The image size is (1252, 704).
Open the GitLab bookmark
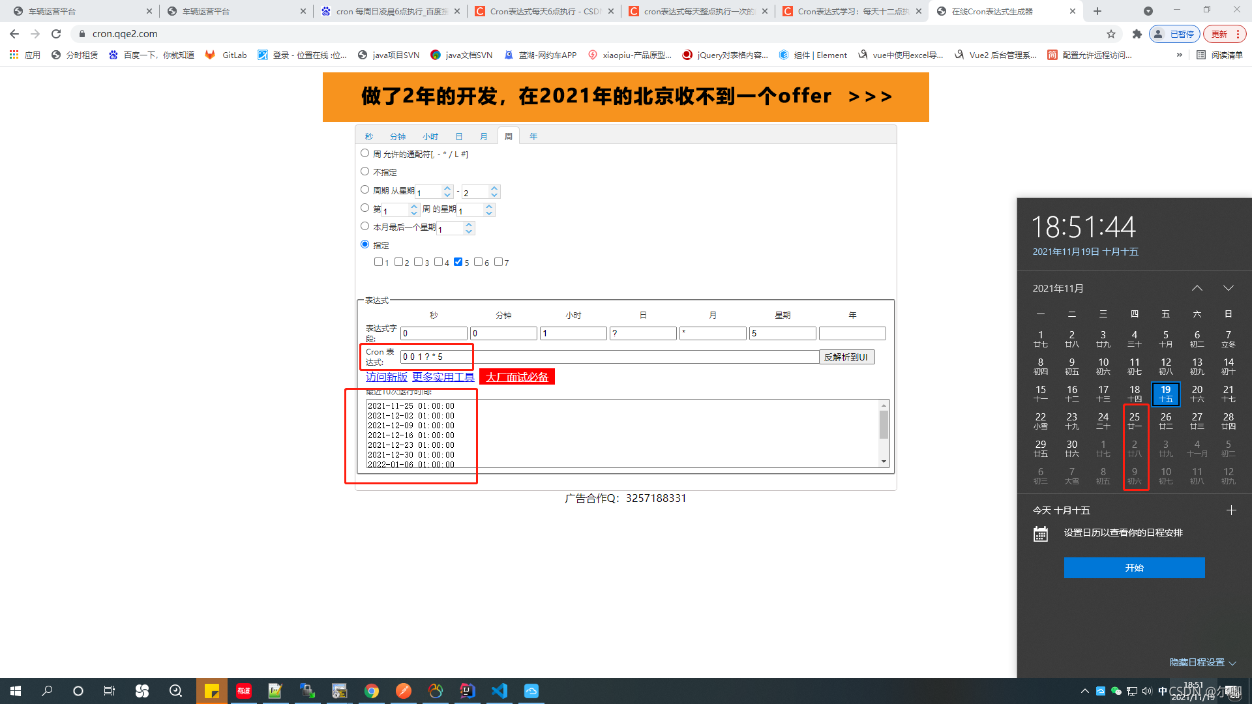click(x=226, y=55)
